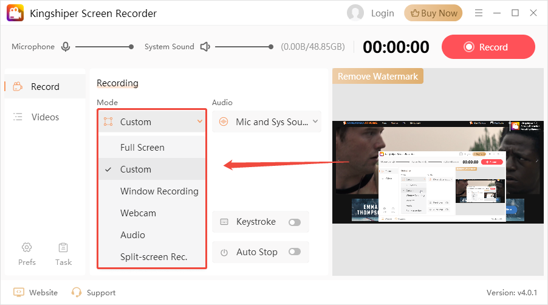
Task: Click the recording preview thumbnail
Action: (x=438, y=172)
